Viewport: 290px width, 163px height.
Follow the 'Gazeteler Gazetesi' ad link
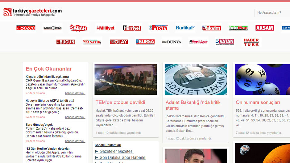point(116,151)
